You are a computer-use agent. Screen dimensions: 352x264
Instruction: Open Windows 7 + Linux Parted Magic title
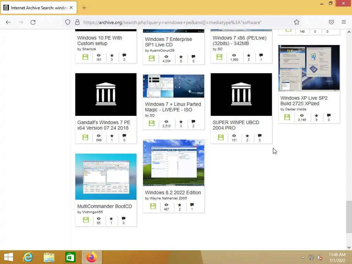point(173,107)
